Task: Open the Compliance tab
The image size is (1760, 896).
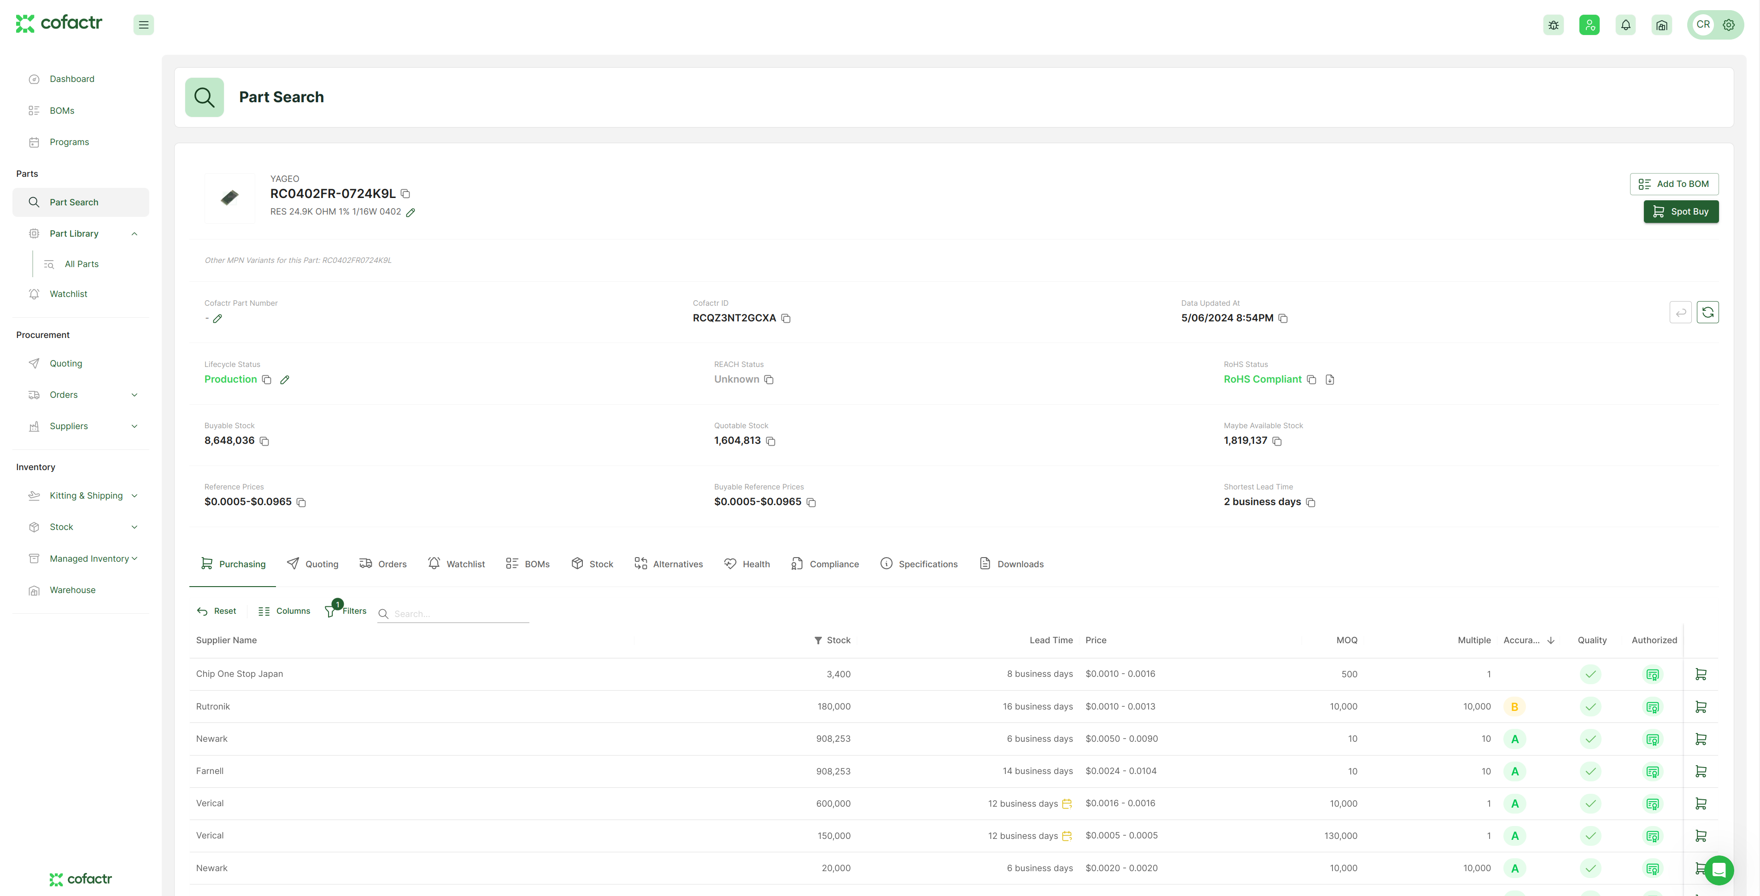Action: (x=825, y=564)
